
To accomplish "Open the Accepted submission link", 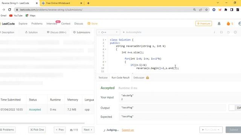I will click(x=35, y=109).
